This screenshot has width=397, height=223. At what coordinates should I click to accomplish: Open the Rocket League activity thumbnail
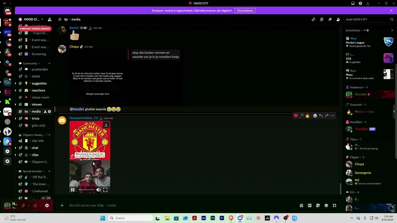pos(389,42)
